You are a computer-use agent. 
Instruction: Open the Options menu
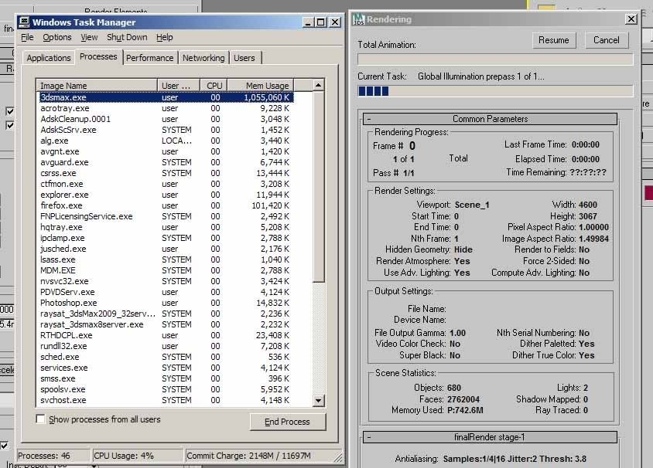tap(56, 37)
